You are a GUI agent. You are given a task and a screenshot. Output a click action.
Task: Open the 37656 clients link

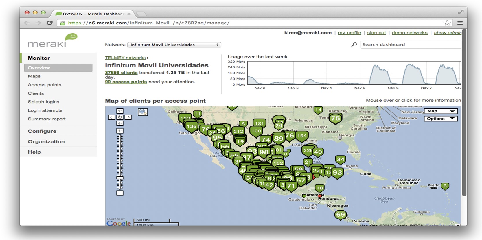click(121, 73)
